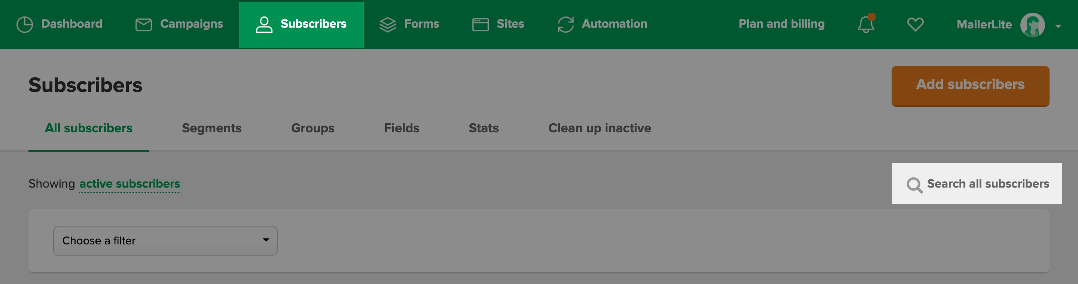Click the Subscribers person icon
This screenshot has height=284, width=1078.
[x=264, y=24]
